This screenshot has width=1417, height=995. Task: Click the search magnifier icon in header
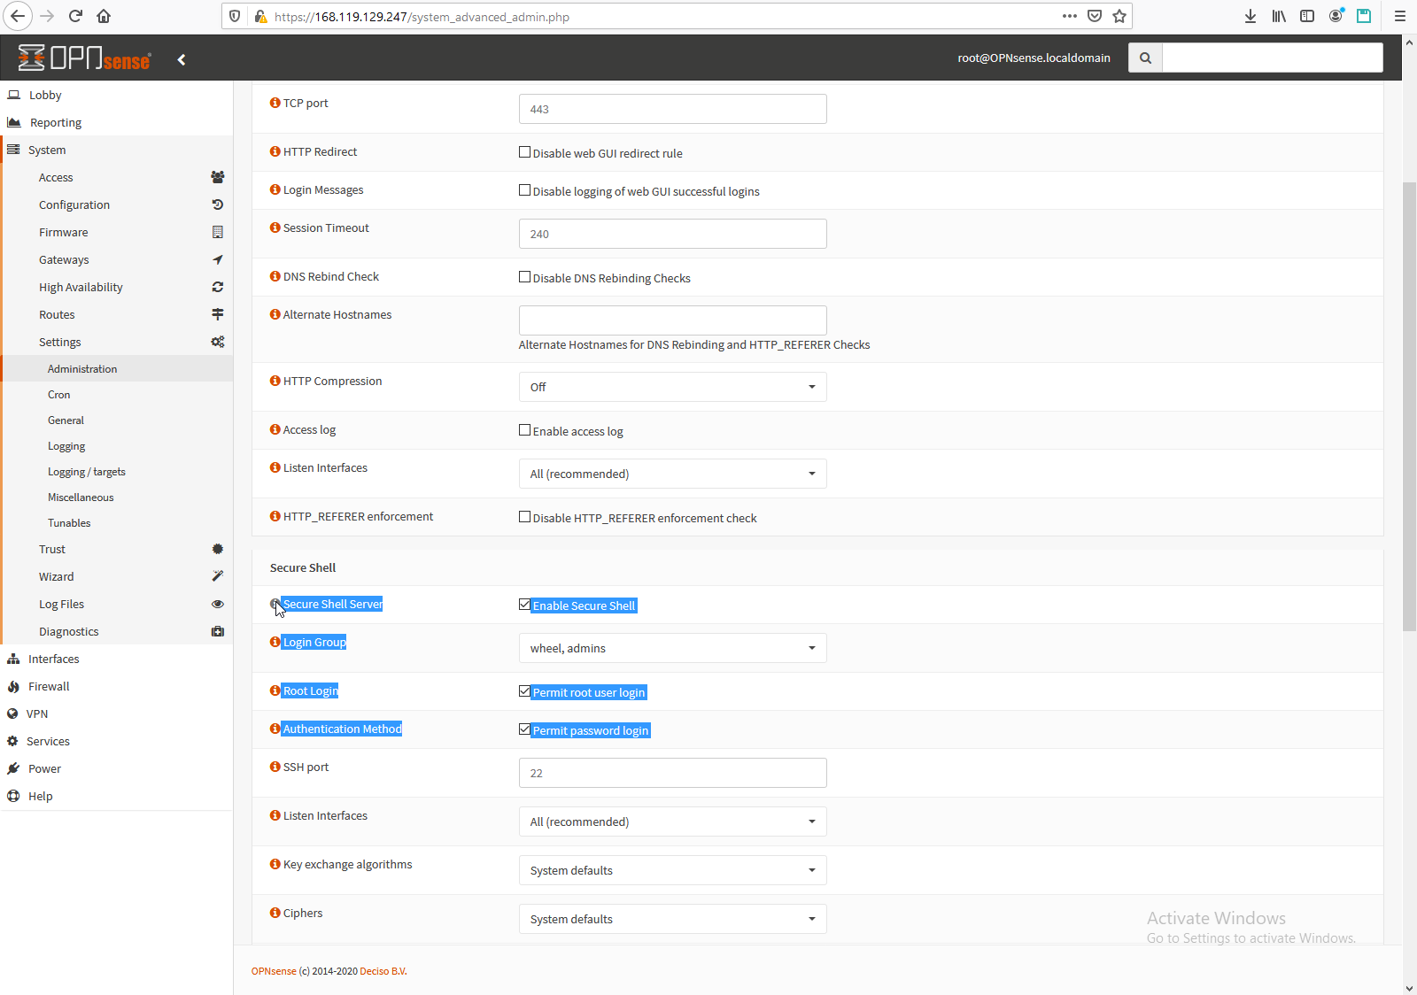1145,58
